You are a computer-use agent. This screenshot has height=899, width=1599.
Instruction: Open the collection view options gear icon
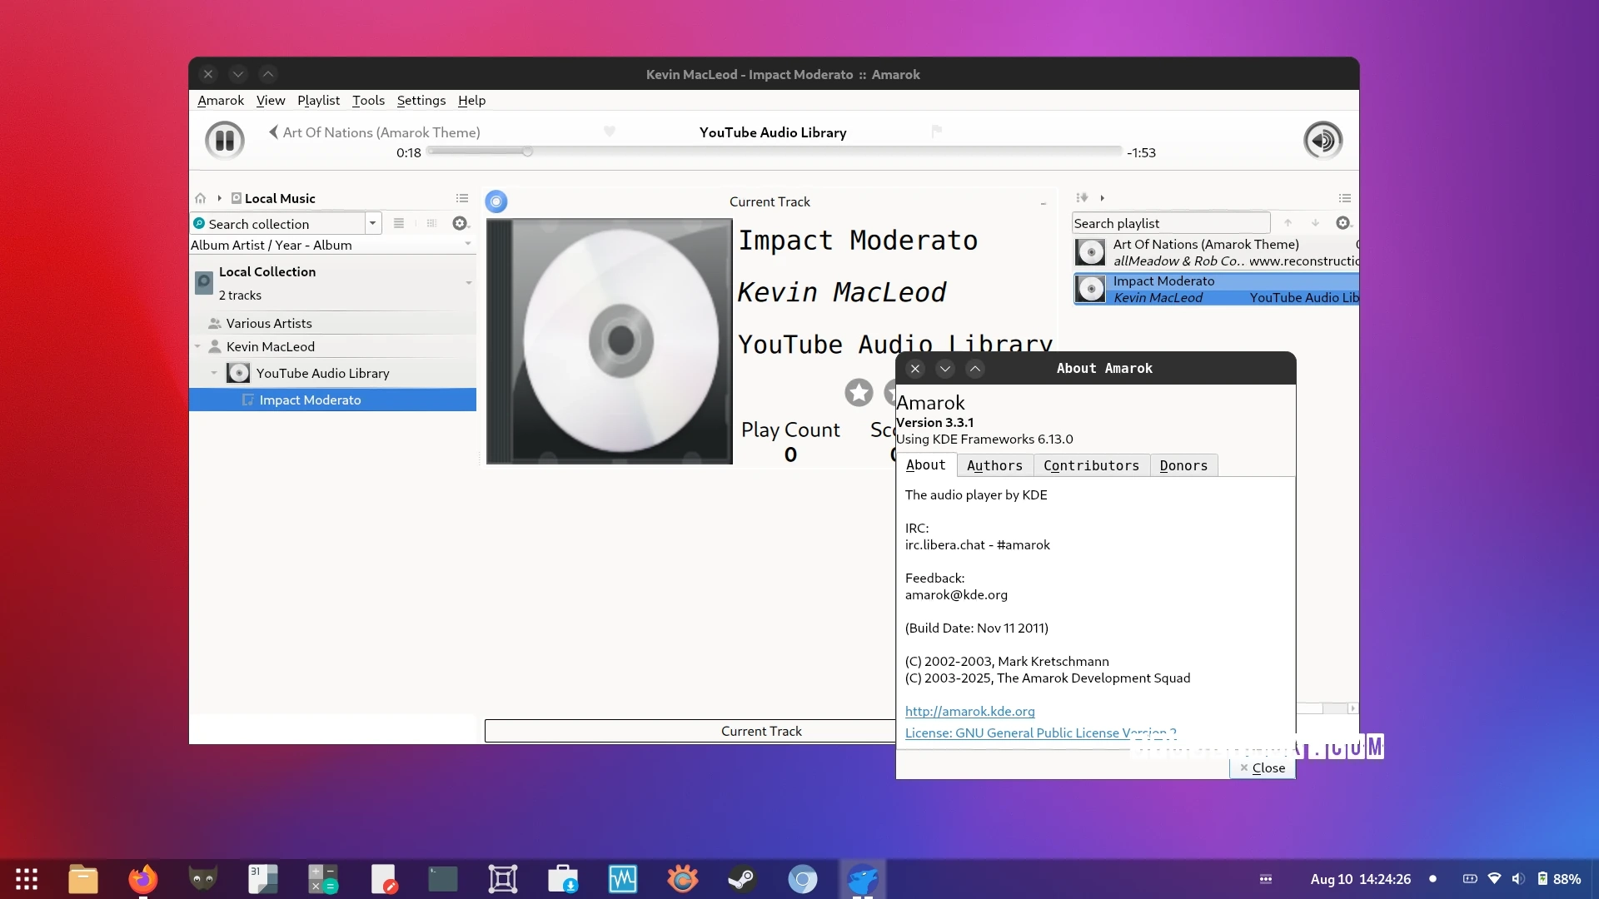point(460,223)
